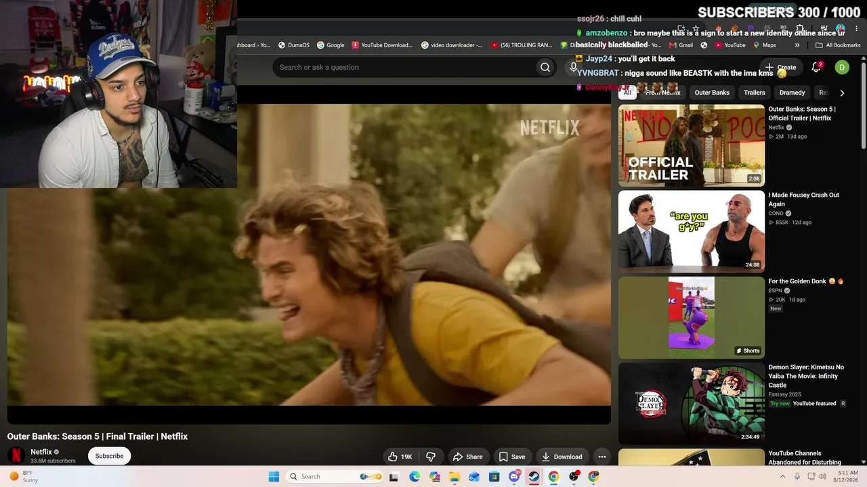
Task: Open the video downloader bookmark
Action: pyautogui.click(x=452, y=45)
